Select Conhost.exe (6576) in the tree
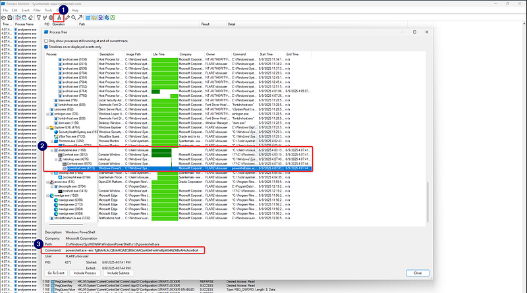This screenshot has height=293, width=527. point(79,164)
